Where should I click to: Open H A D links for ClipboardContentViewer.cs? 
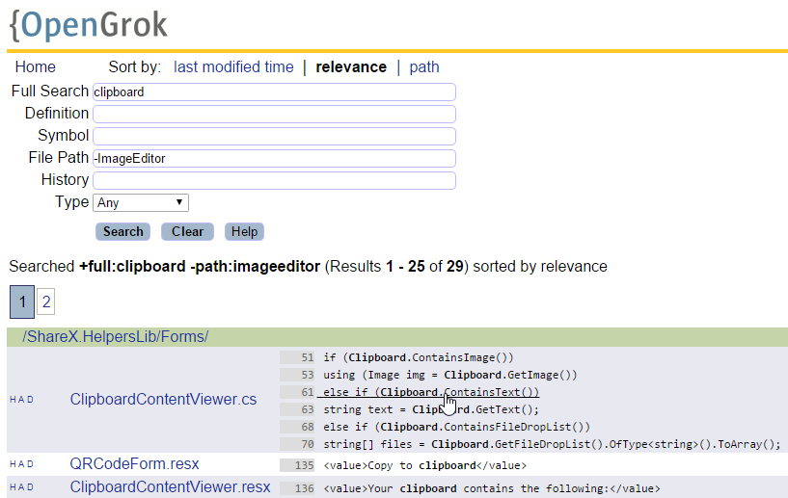(x=21, y=400)
